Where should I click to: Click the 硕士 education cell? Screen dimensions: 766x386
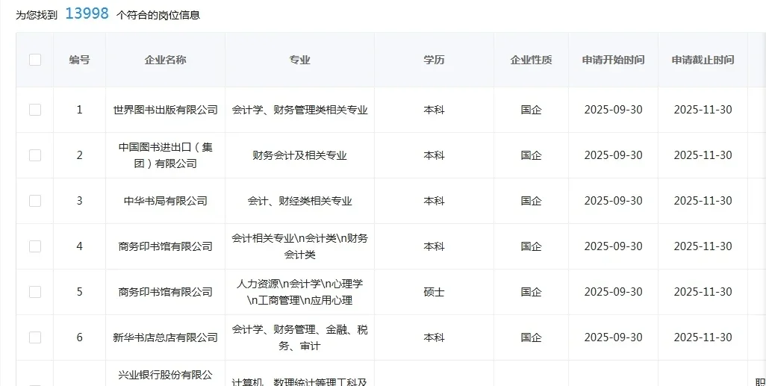pyautogui.click(x=434, y=292)
